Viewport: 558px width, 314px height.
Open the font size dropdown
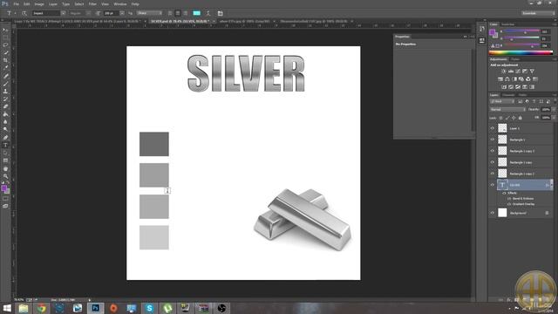(x=122, y=13)
